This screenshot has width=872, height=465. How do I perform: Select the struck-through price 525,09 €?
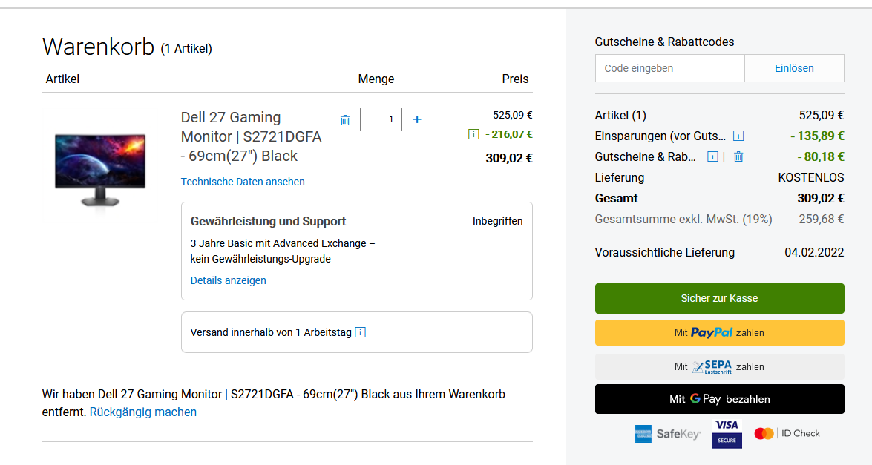513,115
